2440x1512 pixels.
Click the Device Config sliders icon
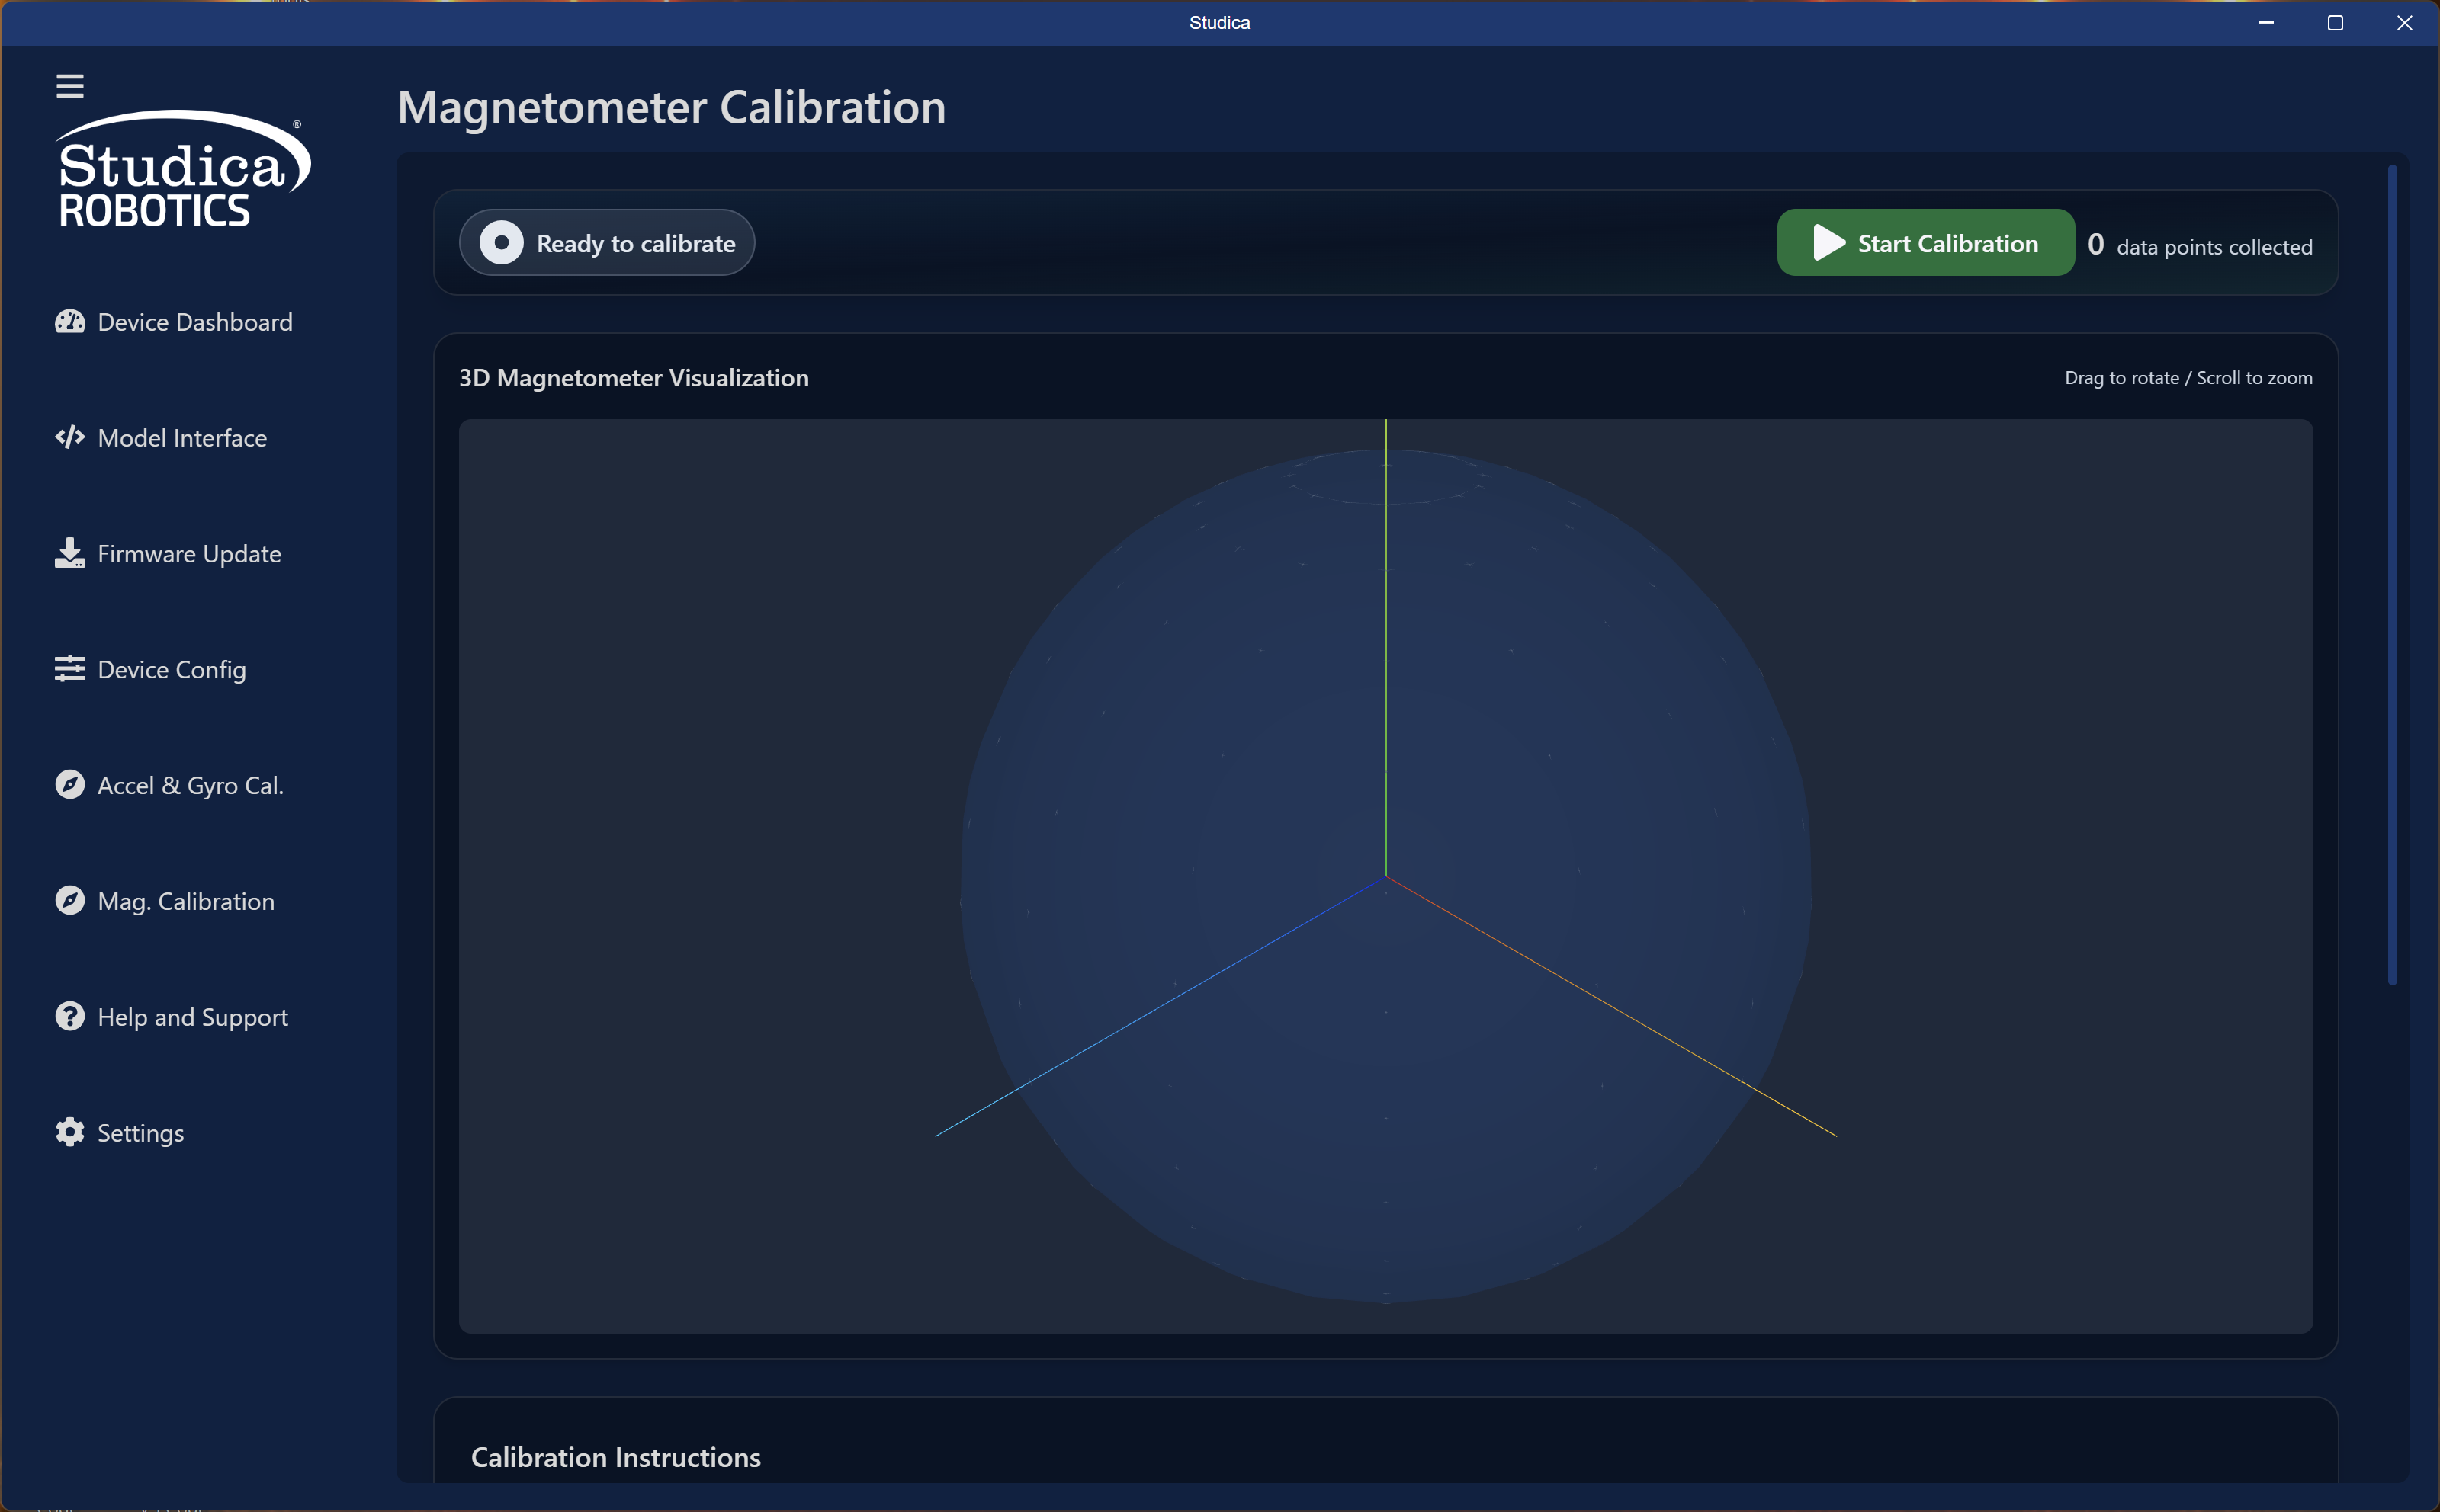(x=69, y=669)
